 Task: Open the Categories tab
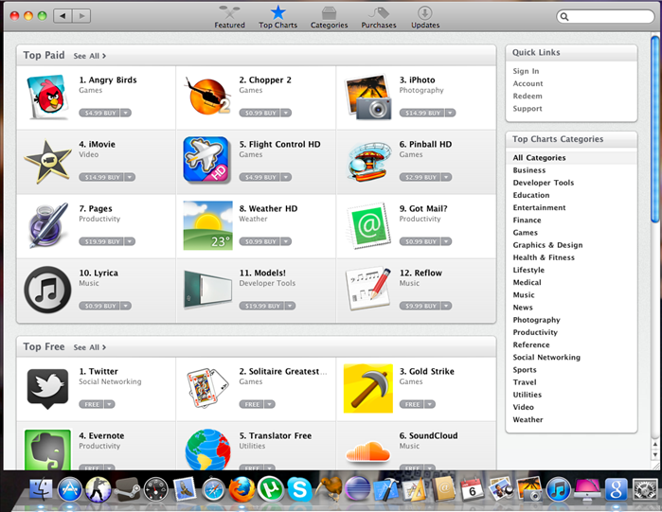click(329, 17)
